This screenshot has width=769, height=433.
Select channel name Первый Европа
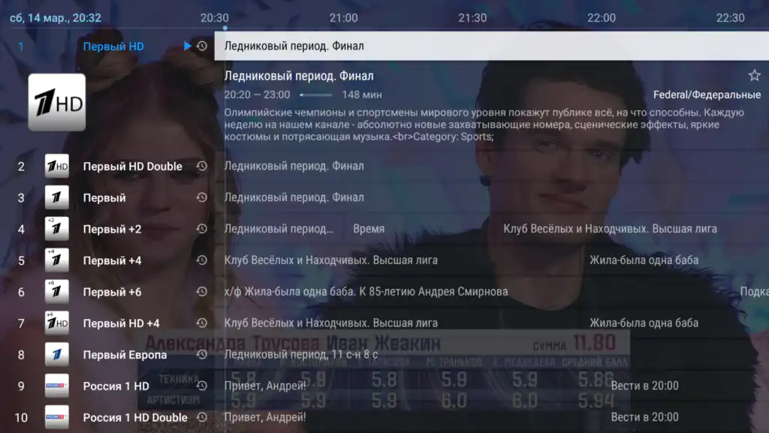(x=125, y=355)
